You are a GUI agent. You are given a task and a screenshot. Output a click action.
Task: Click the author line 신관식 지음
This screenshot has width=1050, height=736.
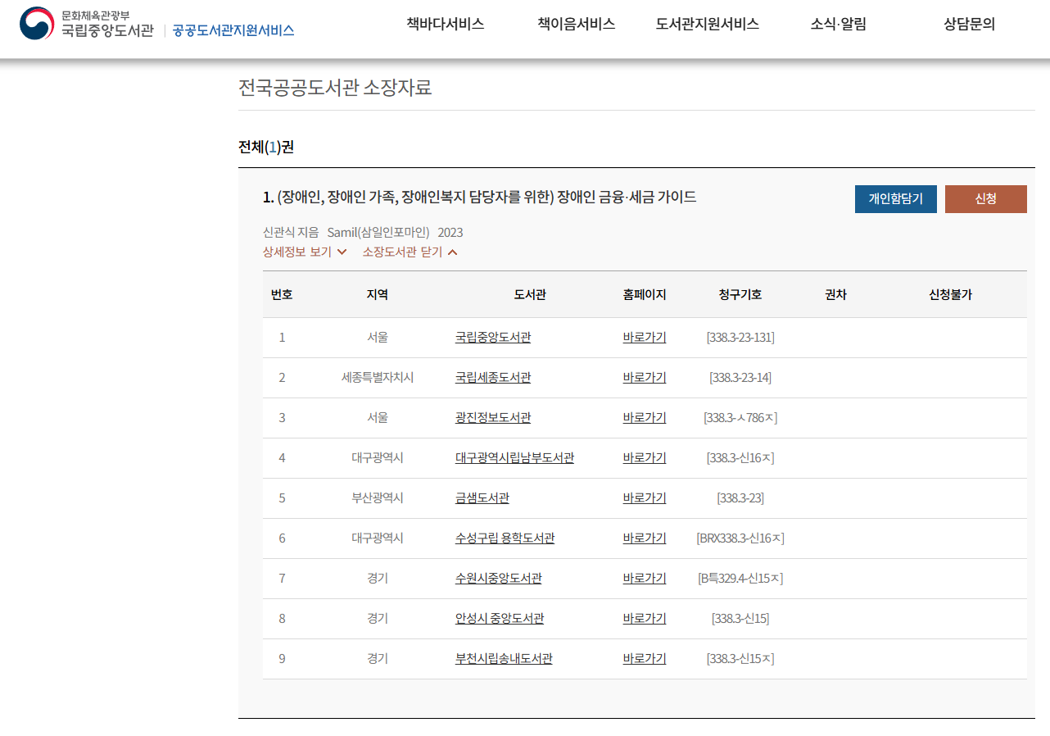point(291,232)
